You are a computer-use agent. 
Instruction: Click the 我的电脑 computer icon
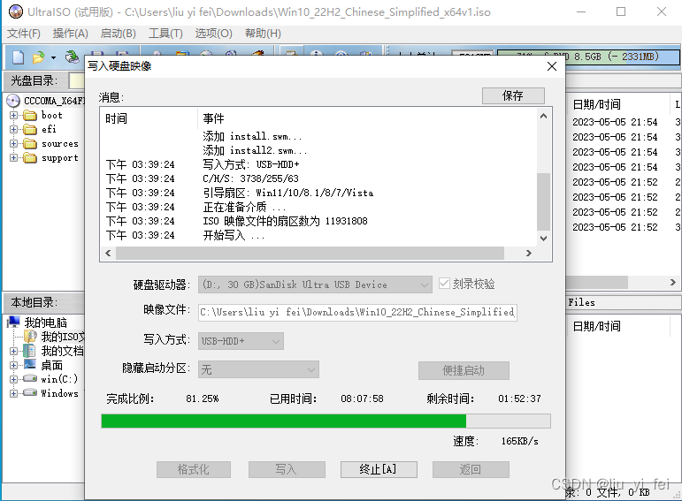[x=13, y=322]
